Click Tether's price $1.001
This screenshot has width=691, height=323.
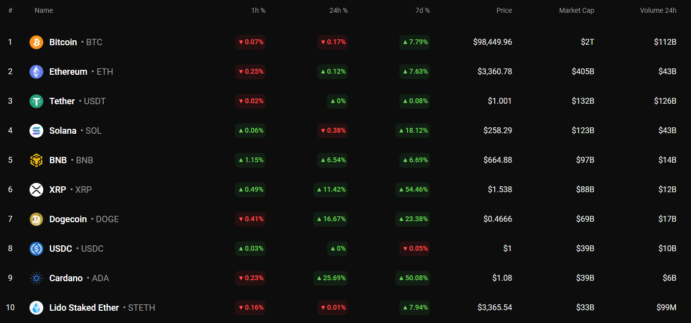click(500, 101)
